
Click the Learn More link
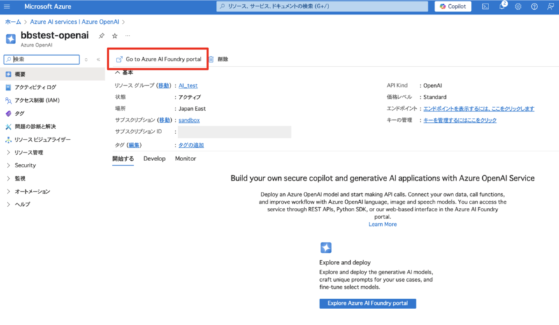pos(382,225)
